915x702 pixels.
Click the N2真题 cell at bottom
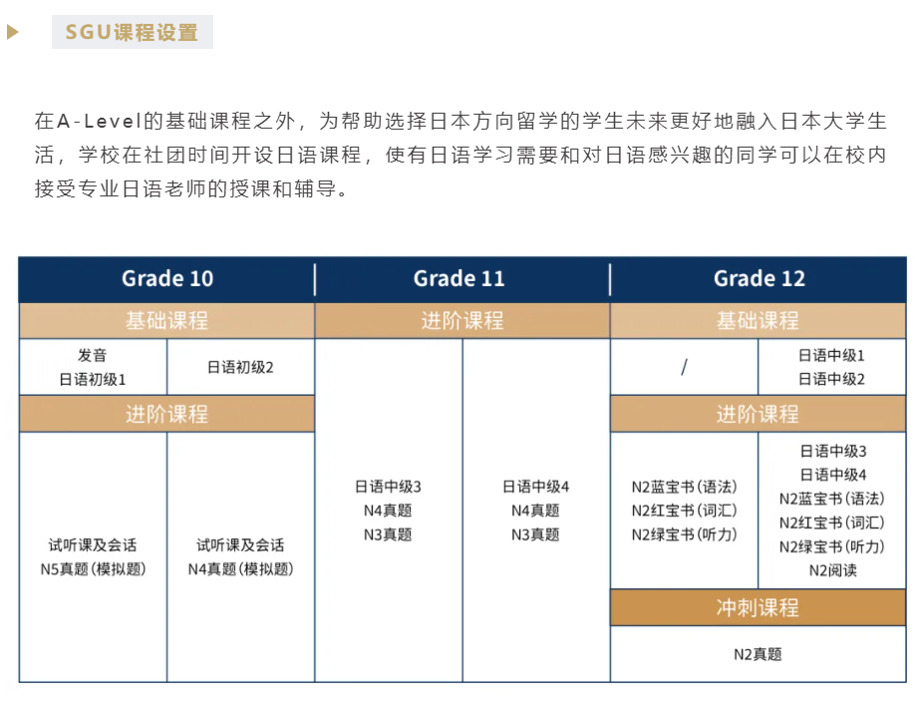758,654
